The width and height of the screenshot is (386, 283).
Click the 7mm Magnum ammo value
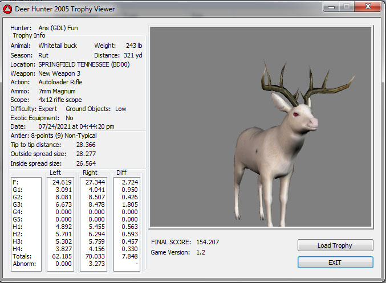click(x=56, y=91)
